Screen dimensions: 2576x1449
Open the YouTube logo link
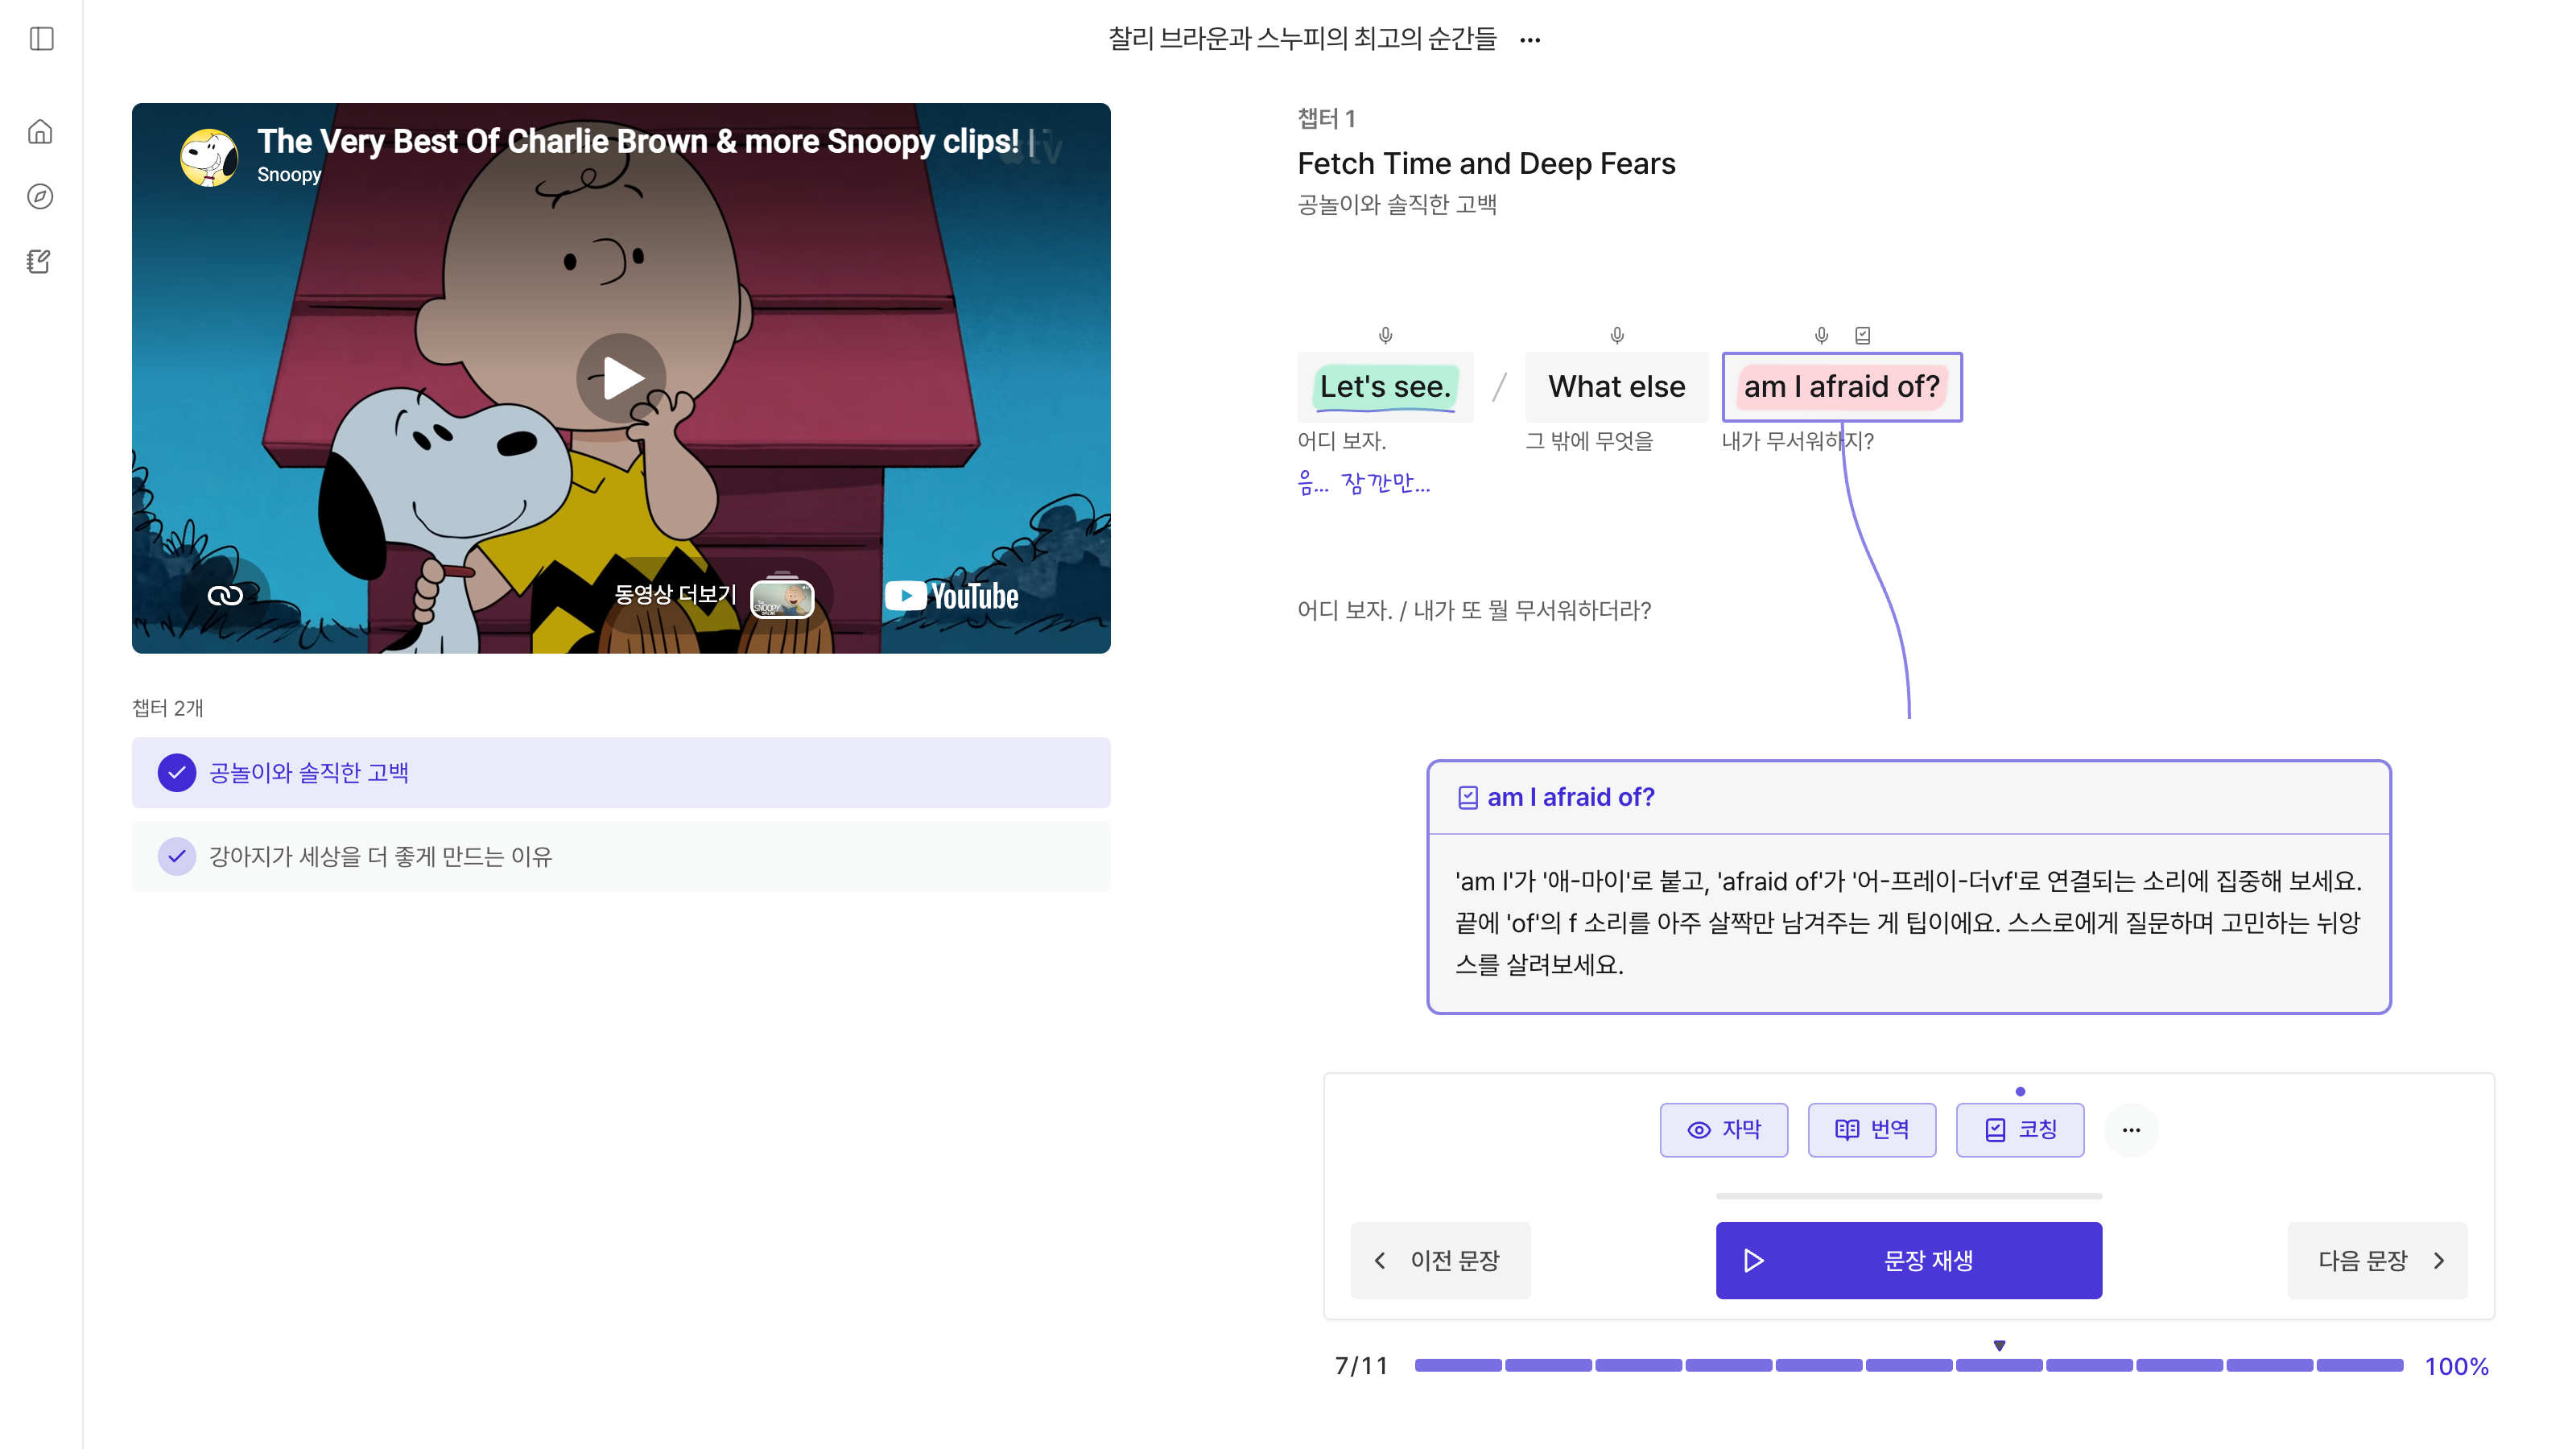pos(951,596)
